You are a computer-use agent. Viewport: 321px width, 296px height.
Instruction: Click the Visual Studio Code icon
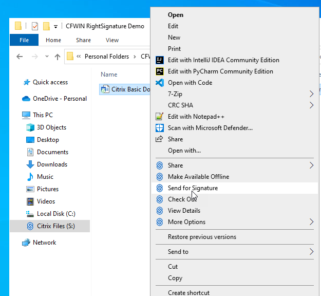click(x=159, y=83)
